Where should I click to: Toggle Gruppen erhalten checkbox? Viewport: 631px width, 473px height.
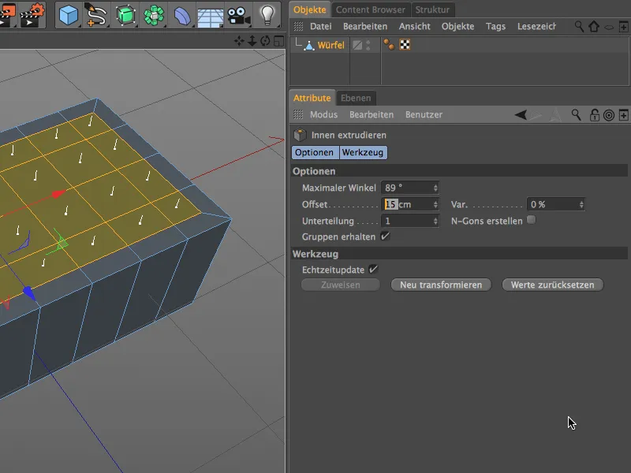(x=385, y=236)
